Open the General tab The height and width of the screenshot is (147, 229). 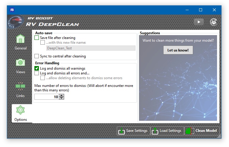[x=21, y=42]
